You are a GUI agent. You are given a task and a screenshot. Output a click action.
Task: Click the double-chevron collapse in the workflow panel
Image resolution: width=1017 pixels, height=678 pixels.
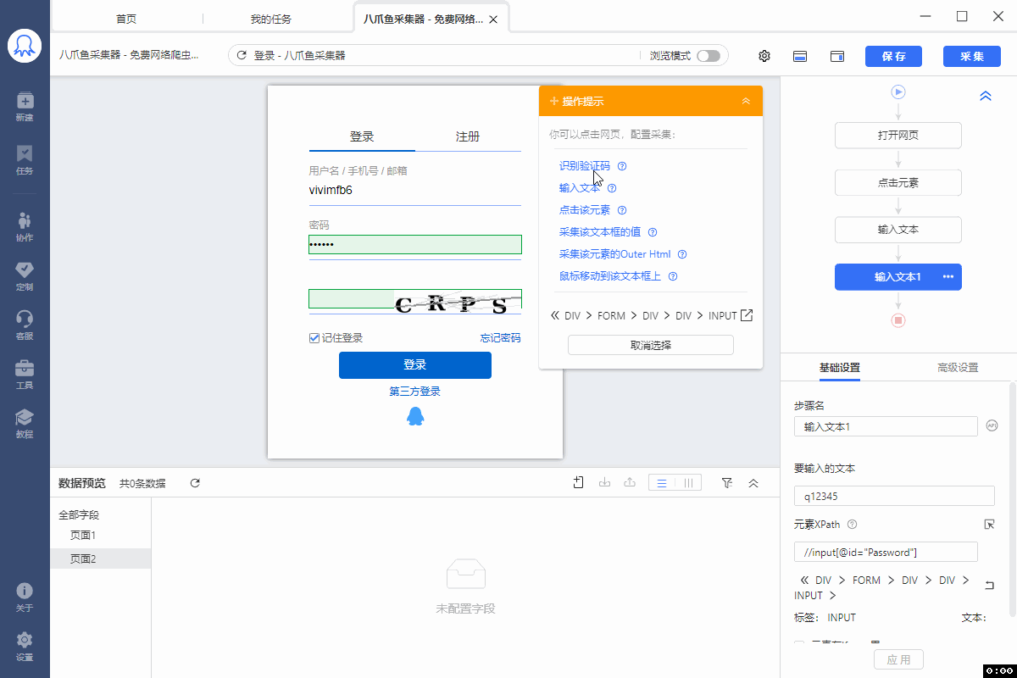pyautogui.click(x=986, y=97)
